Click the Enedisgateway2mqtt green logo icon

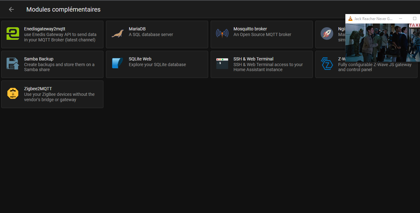pos(13,34)
